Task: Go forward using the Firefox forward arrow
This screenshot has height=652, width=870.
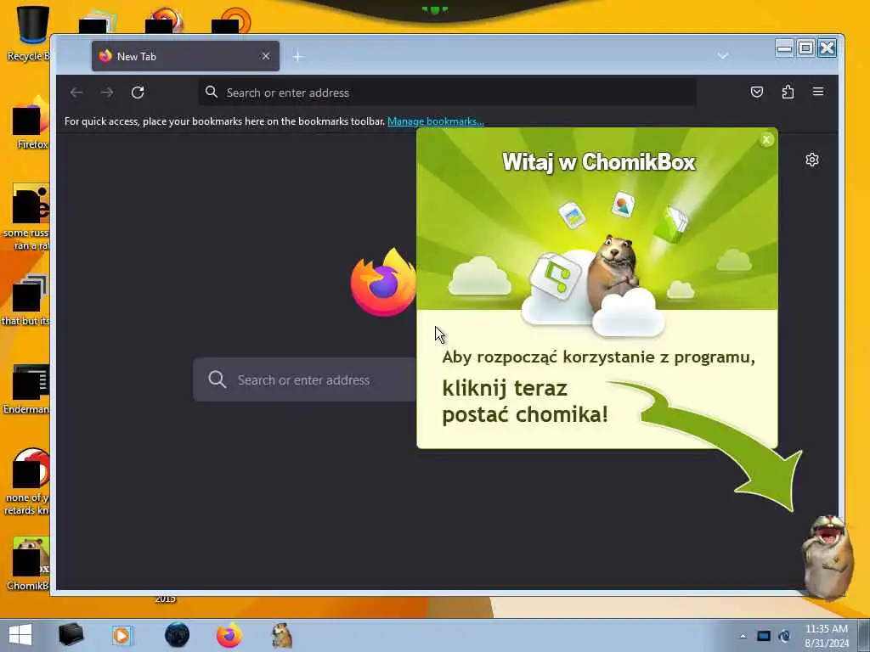Action: coord(107,92)
